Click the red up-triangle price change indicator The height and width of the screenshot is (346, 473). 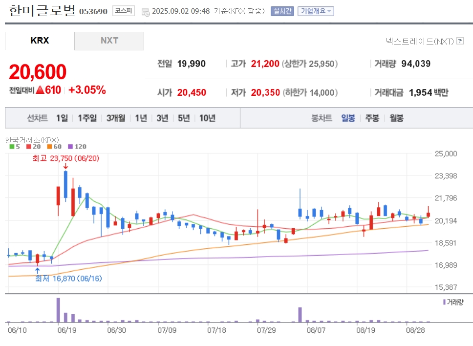tap(40, 90)
